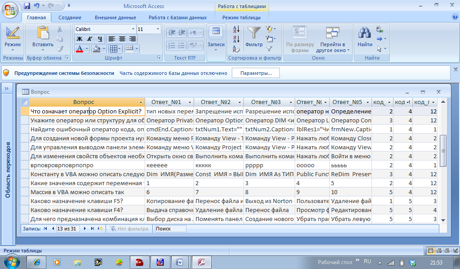Open the Режим view switcher
Screen dimensions: 460x269
click(13, 39)
